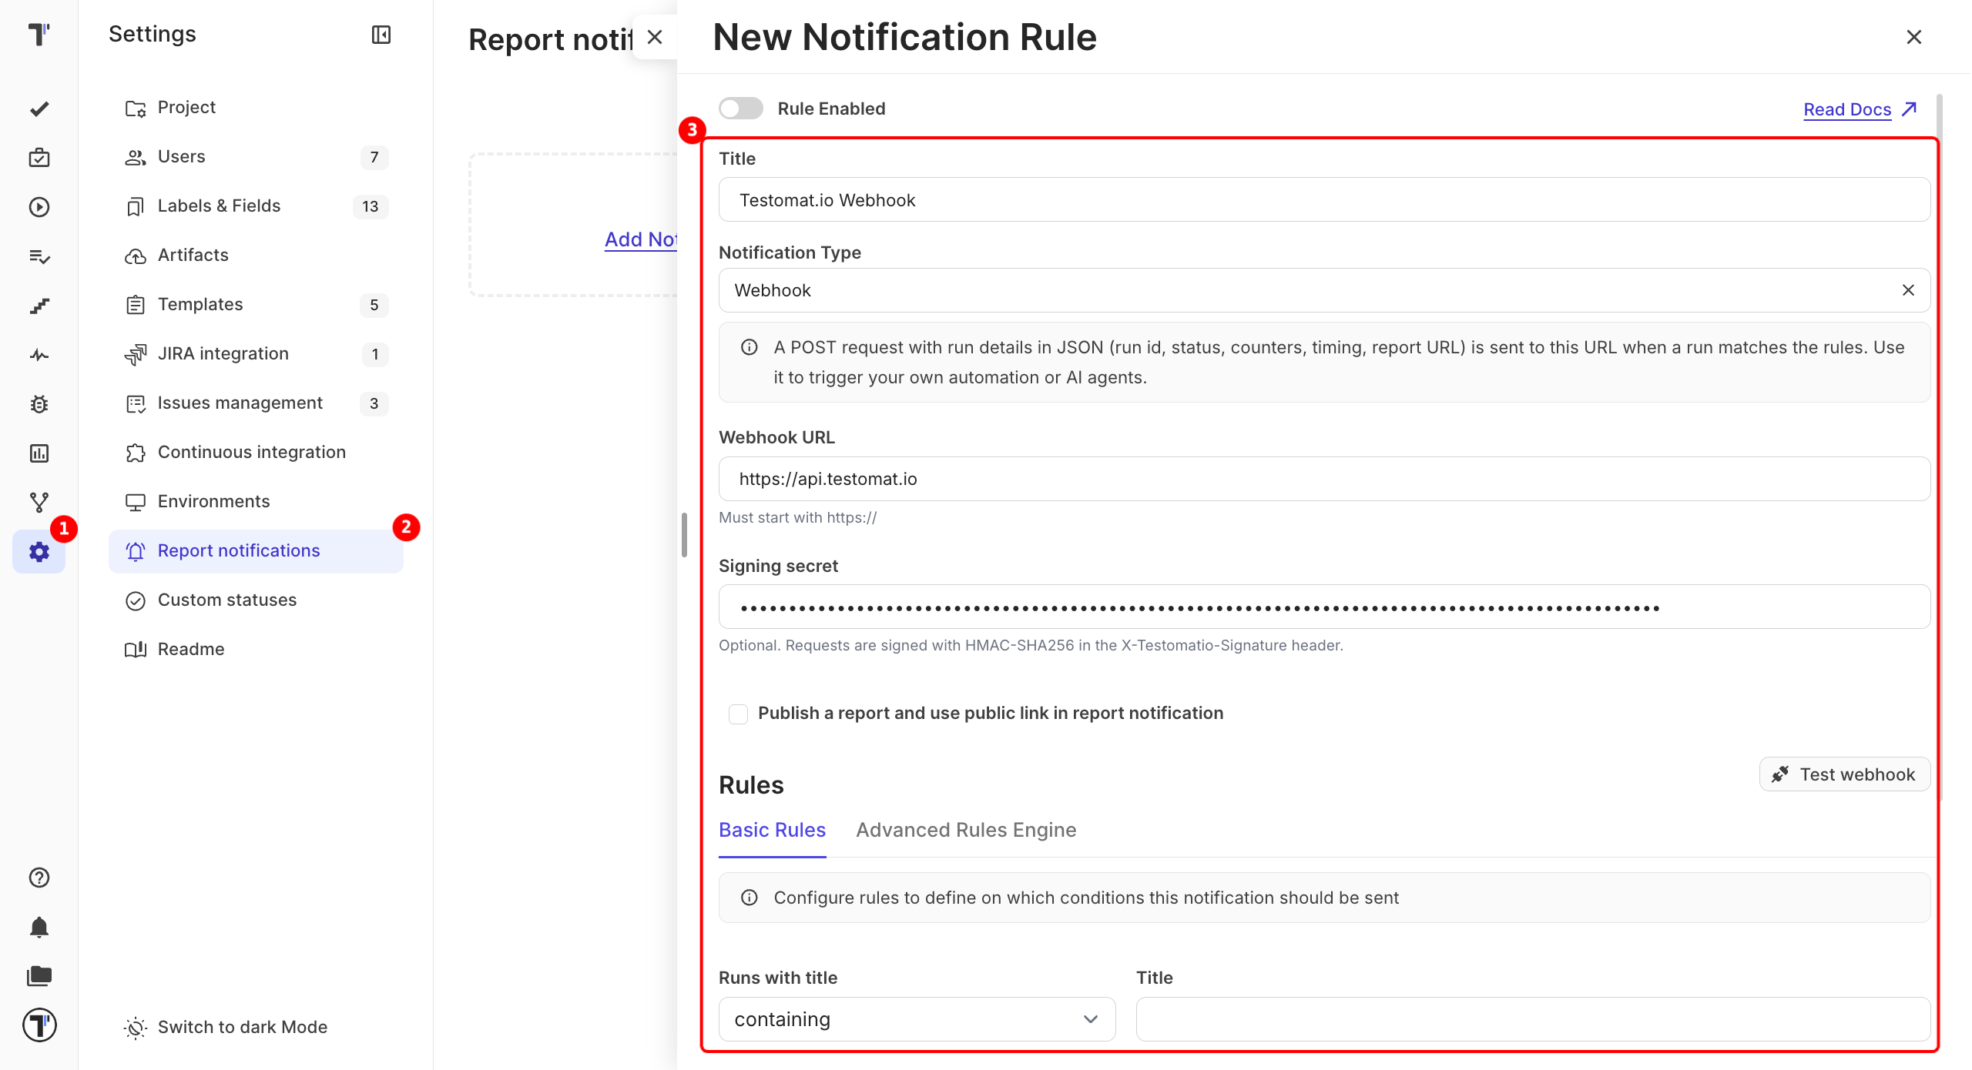Click the Add Notification link in background page
Screen dimensions: 1972x1070
[640, 239]
